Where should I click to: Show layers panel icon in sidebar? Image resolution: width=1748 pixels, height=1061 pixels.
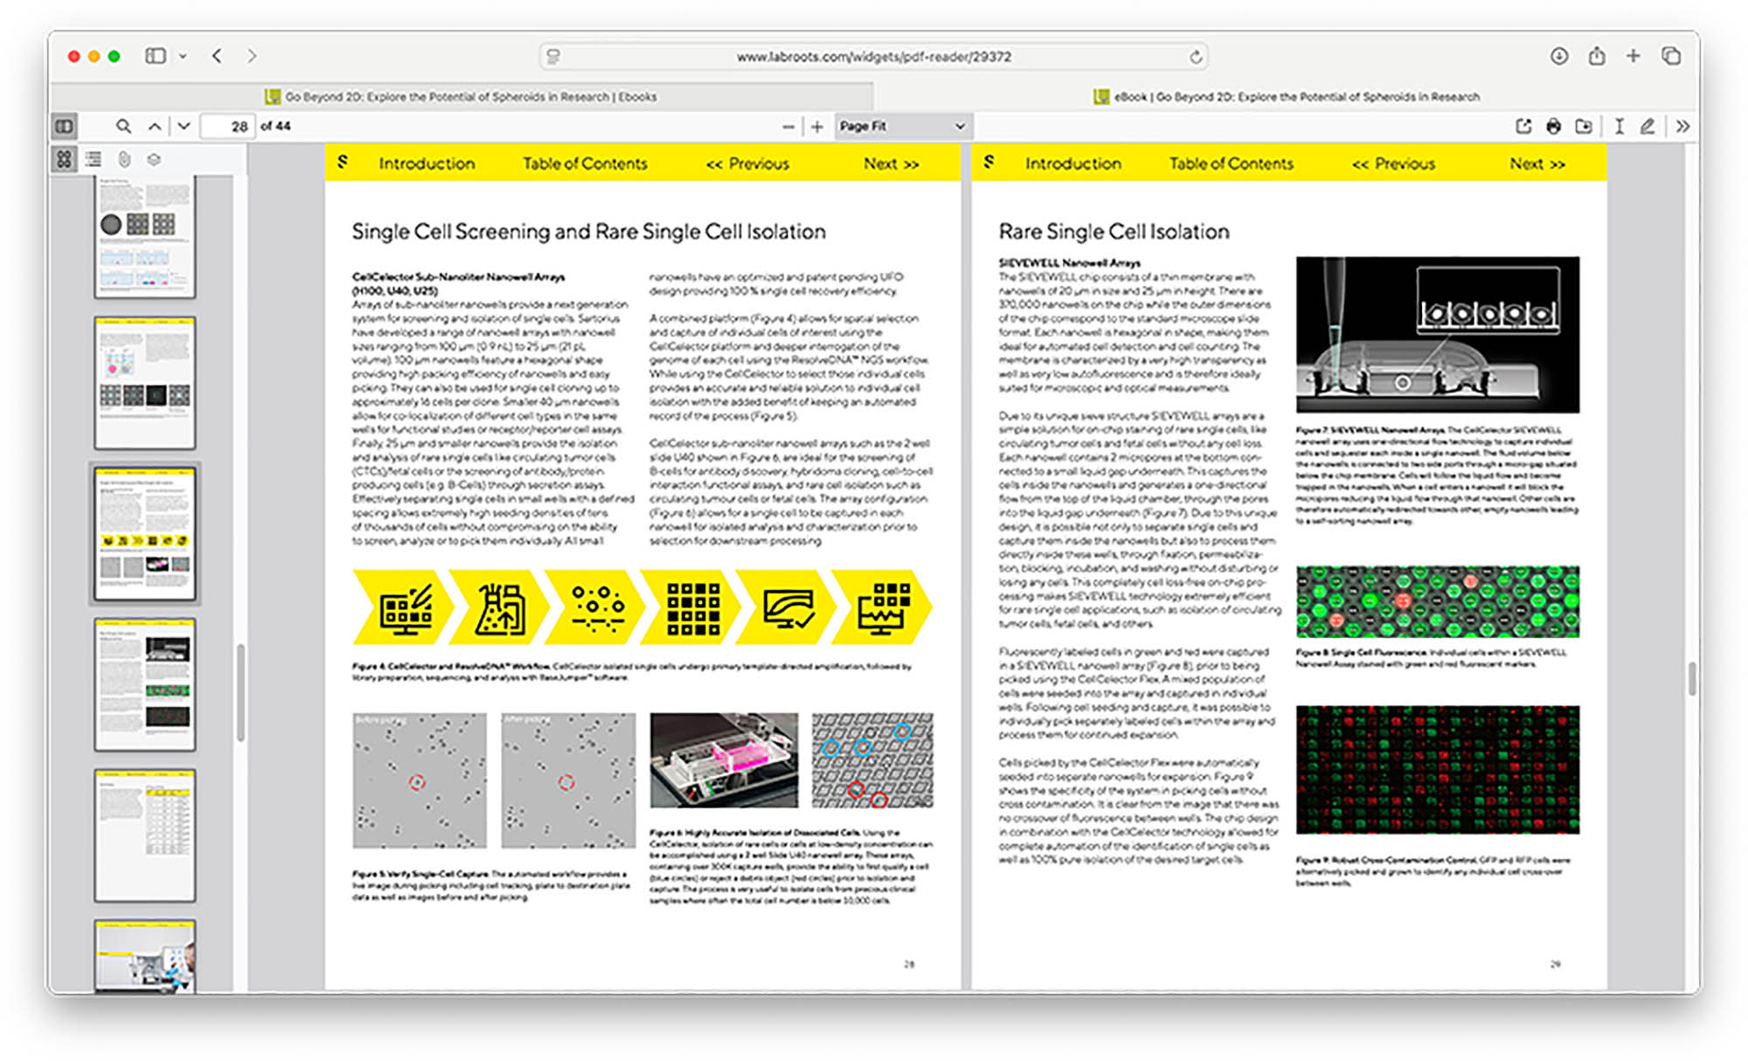154,159
